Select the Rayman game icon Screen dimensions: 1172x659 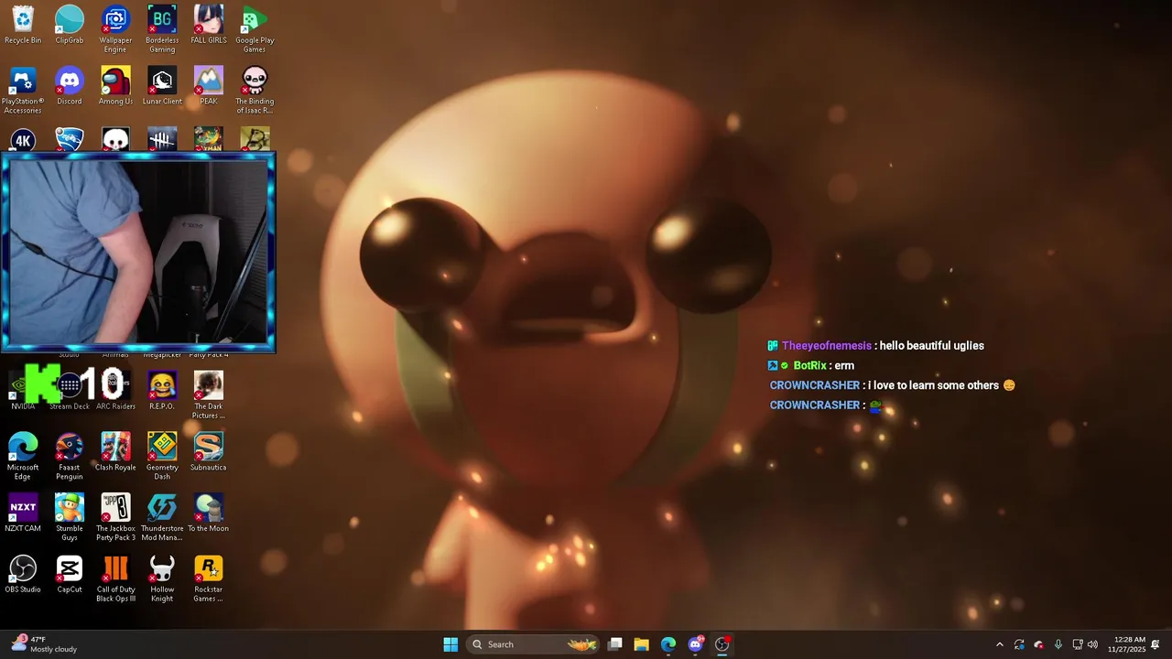point(209,139)
